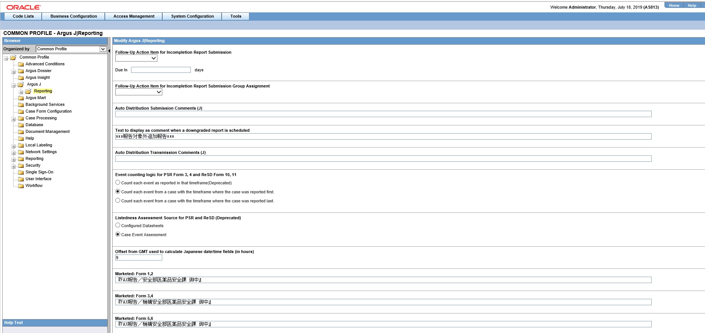Click the Workflow folder icon

[x=21, y=186]
